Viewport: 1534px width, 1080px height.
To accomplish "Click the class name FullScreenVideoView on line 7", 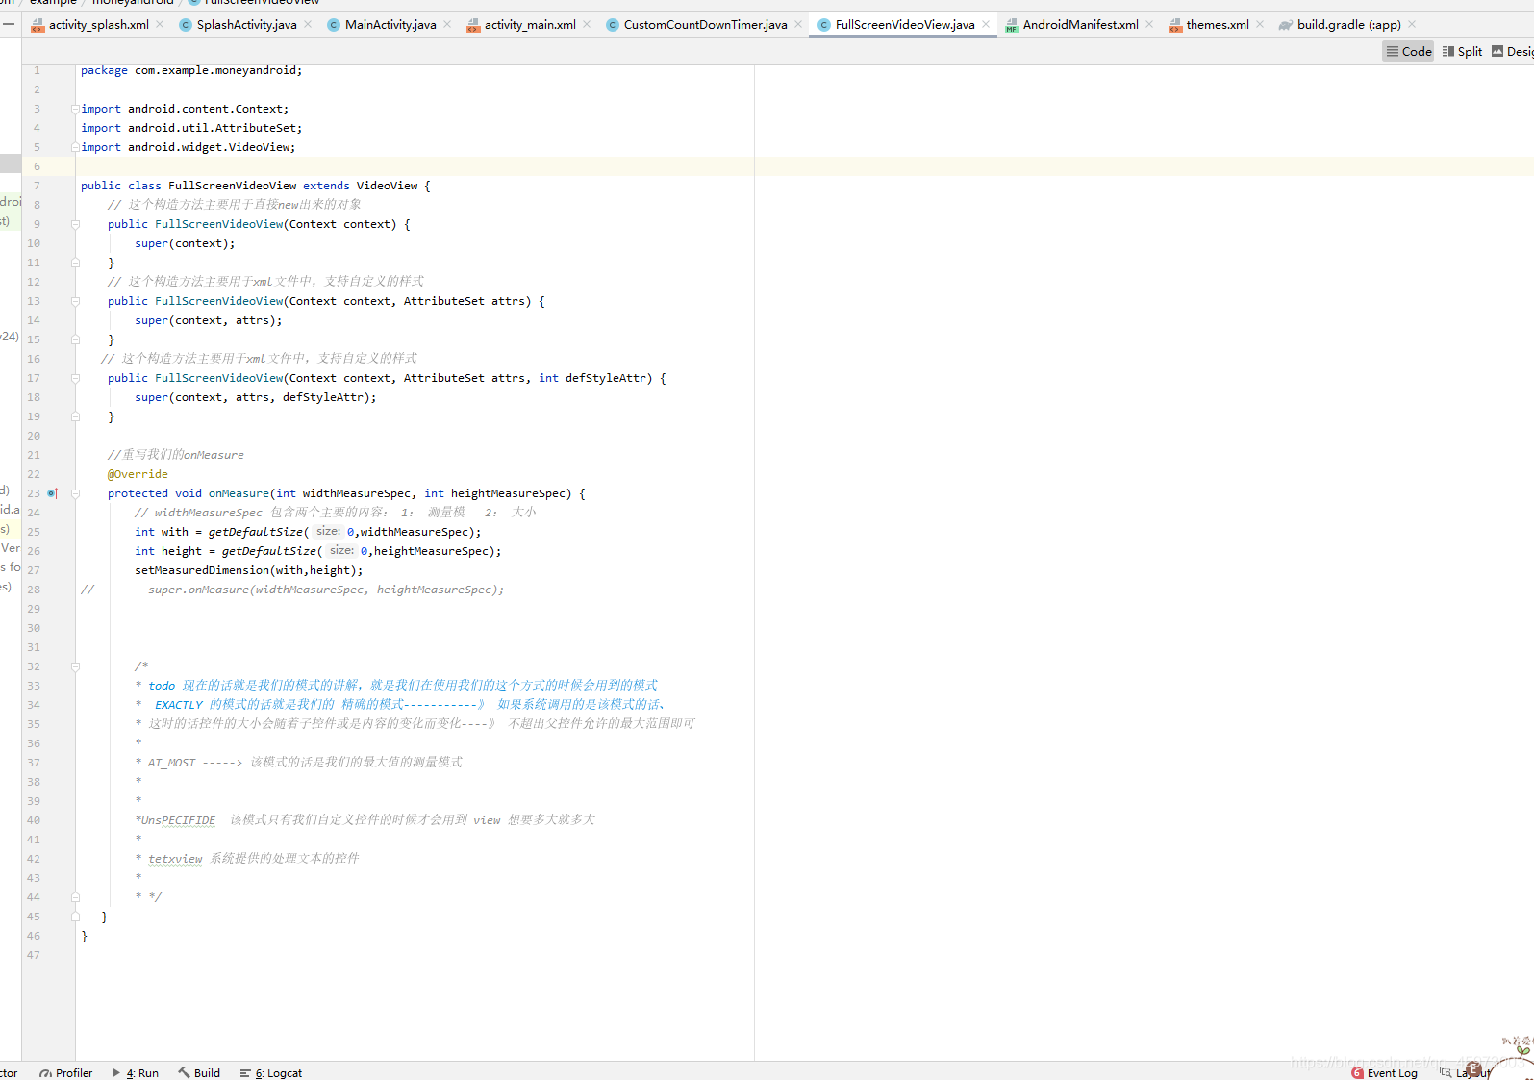I will pyautogui.click(x=233, y=186).
